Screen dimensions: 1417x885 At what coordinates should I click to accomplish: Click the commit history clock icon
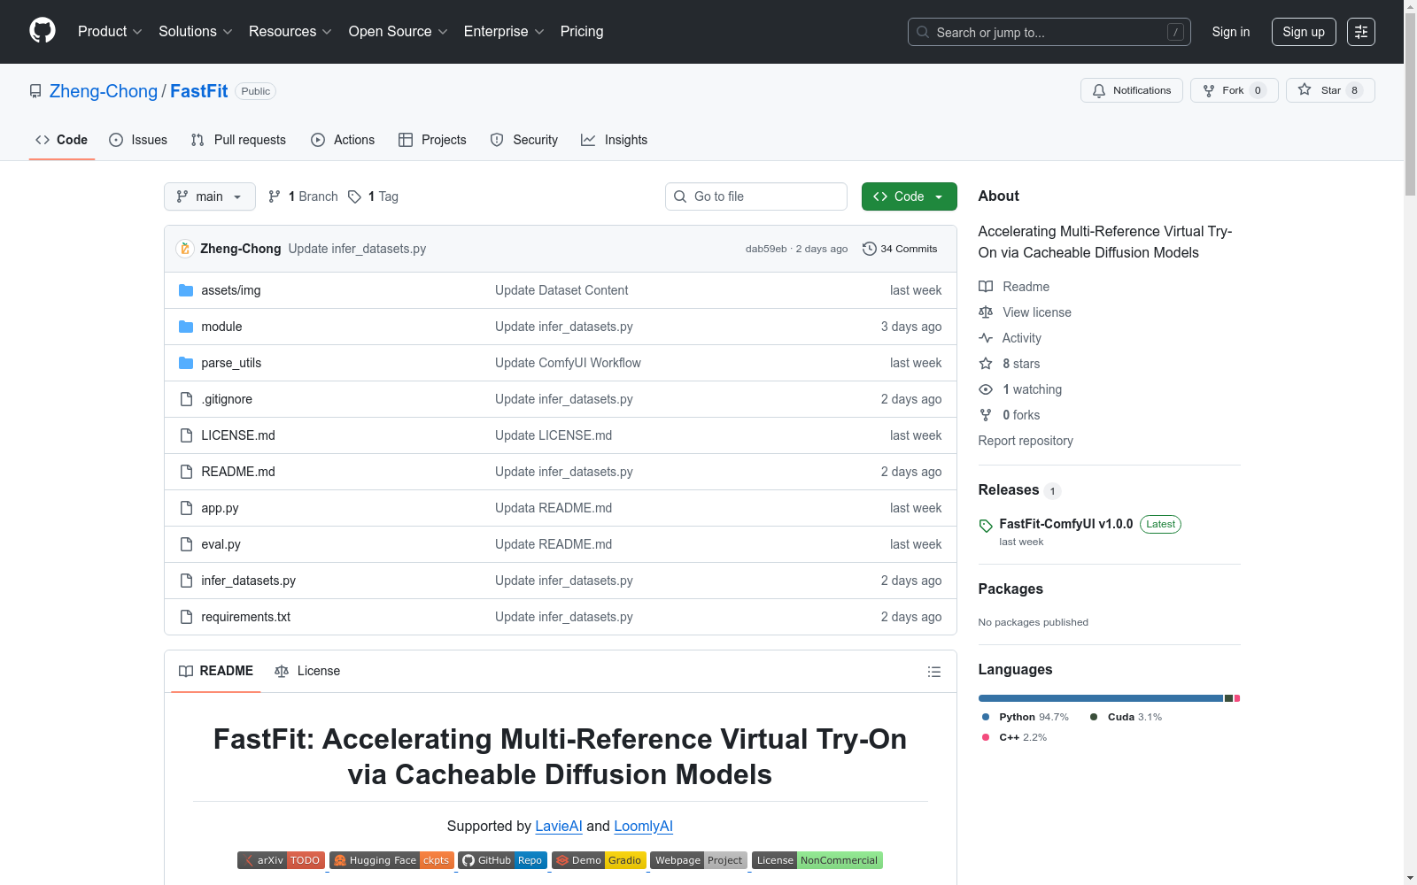click(869, 249)
